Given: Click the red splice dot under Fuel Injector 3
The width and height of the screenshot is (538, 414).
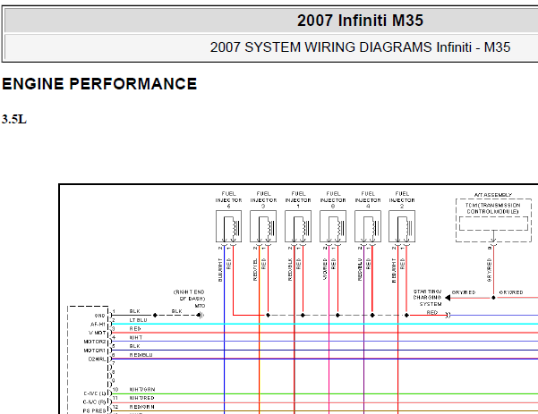Looking at the screenshot, I should (268, 315).
